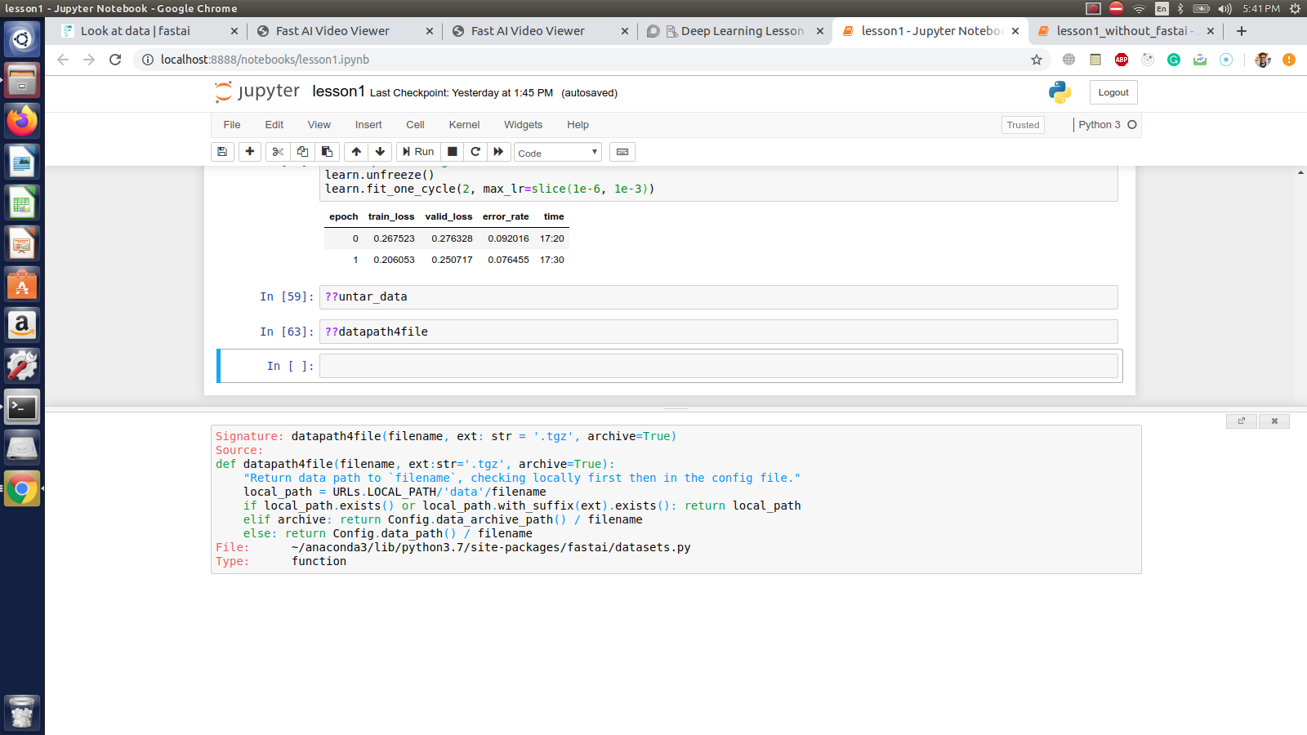Restart kernel and run all with fast-forward icon
The image size is (1307, 735).
pos(499,152)
